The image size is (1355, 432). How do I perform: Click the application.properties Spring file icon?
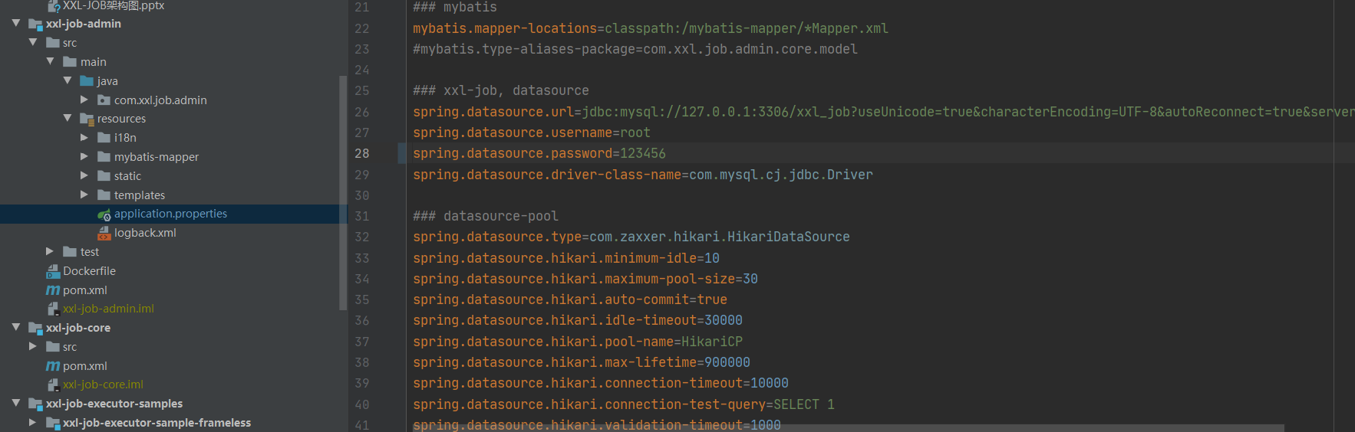point(104,214)
